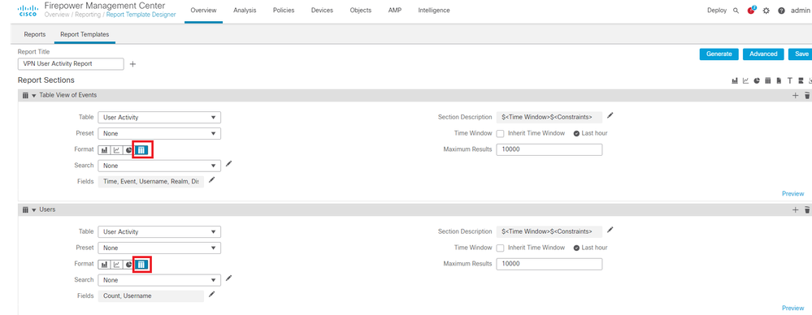Image resolution: width=812 pixels, height=315 pixels.
Task: Open the Intelligence menu
Action: [x=434, y=11]
